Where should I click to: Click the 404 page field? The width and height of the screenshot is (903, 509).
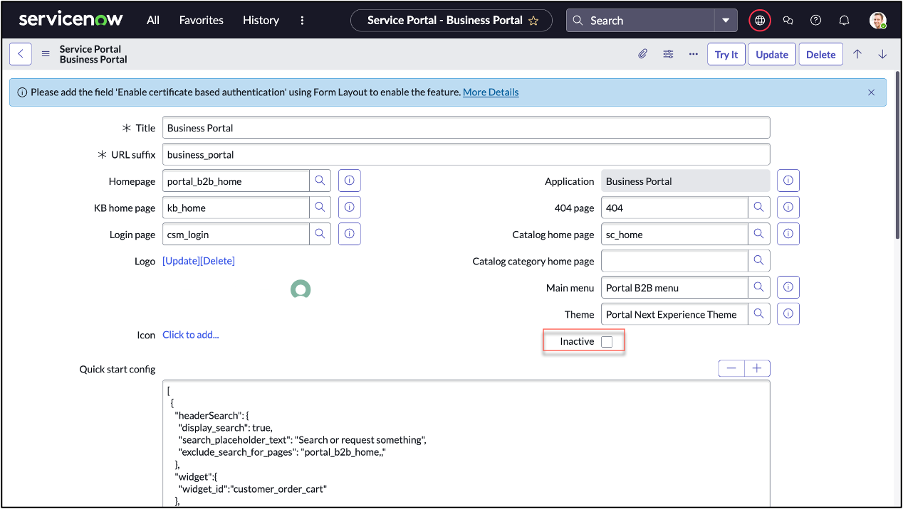tap(674, 208)
